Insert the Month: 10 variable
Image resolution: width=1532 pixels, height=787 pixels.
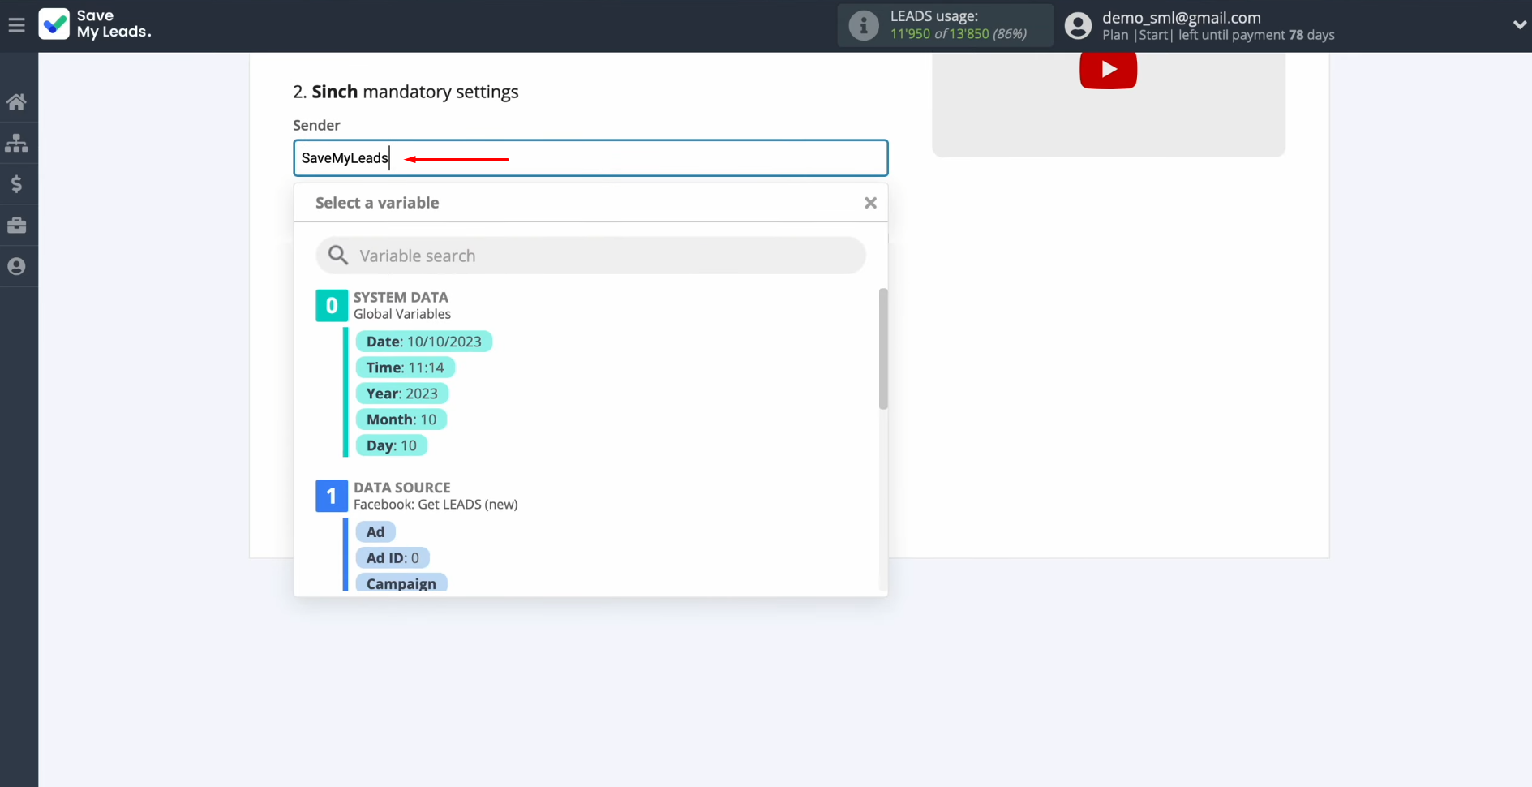(x=401, y=419)
